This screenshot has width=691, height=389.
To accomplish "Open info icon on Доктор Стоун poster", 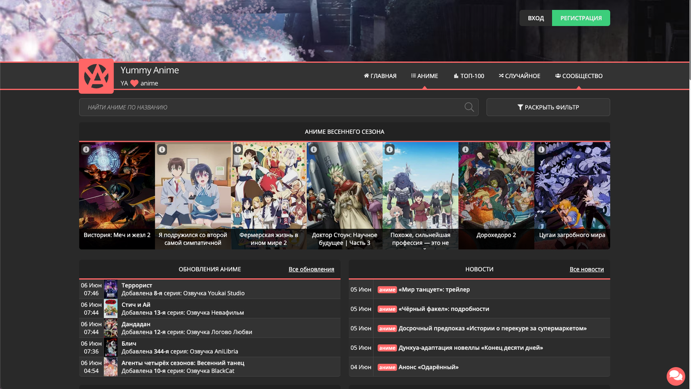I will click(x=314, y=149).
